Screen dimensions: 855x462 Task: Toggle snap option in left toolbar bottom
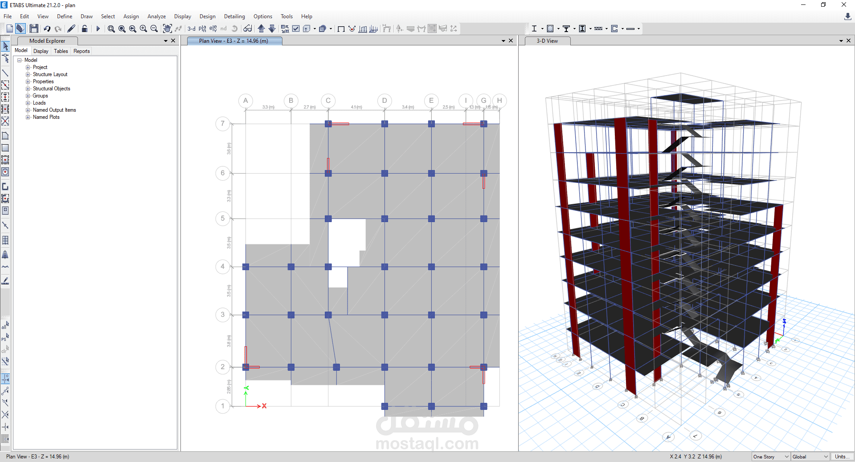click(x=5, y=379)
